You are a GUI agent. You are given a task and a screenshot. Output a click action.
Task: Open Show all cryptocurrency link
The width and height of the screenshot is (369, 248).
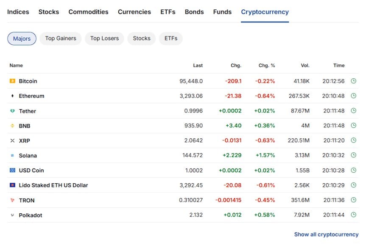coord(327,234)
